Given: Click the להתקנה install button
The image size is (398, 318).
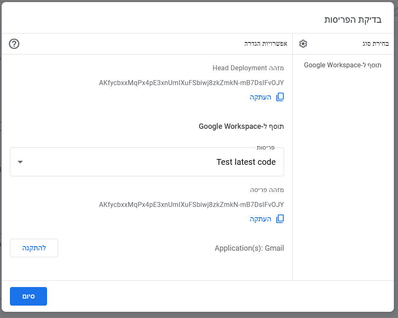Looking at the screenshot, I should coord(34,248).
